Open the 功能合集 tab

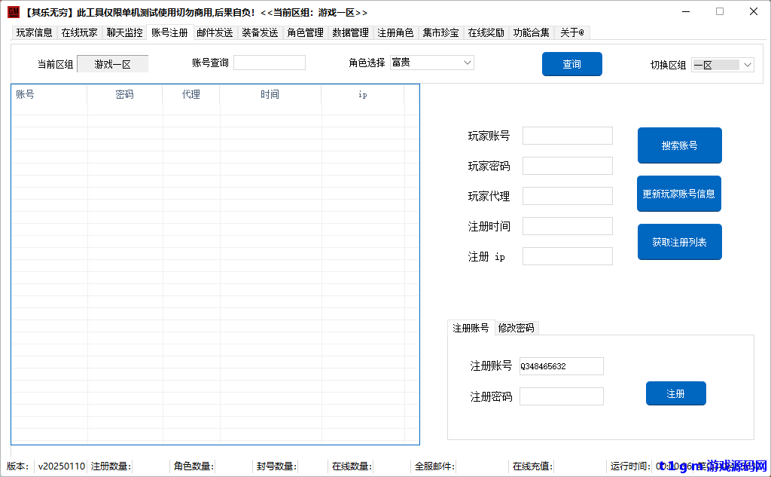click(531, 32)
